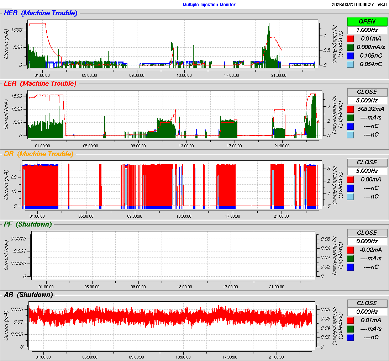Click the light blue swatch in DR legend

click(x=351, y=197)
